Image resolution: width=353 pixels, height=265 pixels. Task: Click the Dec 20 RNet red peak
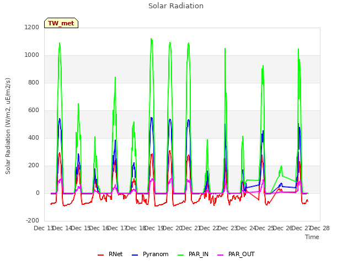click(170, 151)
